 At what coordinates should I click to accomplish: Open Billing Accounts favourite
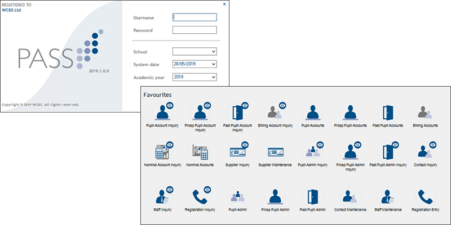pyautogui.click(x=425, y=112)
